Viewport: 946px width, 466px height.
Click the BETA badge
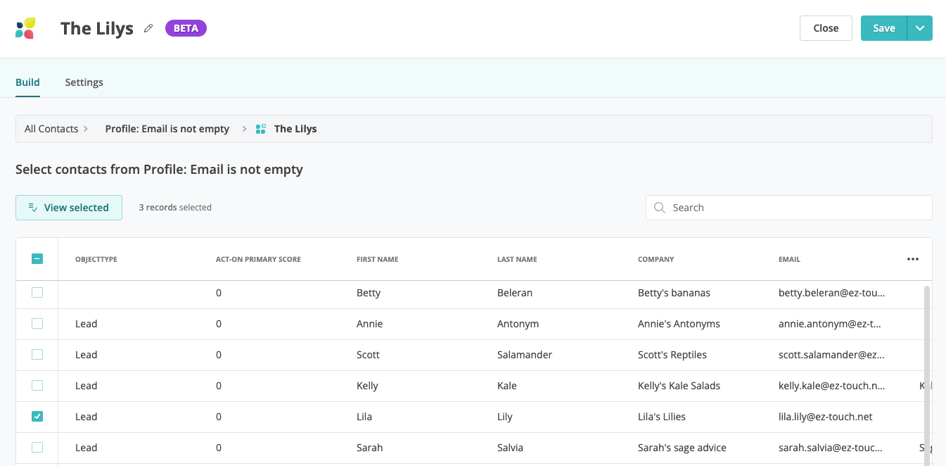(186, 28)
